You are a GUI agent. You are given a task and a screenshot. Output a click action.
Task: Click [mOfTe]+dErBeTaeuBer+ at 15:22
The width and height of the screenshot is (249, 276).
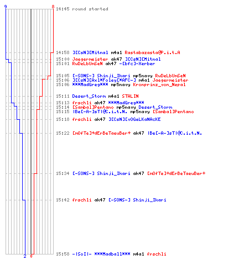click(x=101, y=133)
